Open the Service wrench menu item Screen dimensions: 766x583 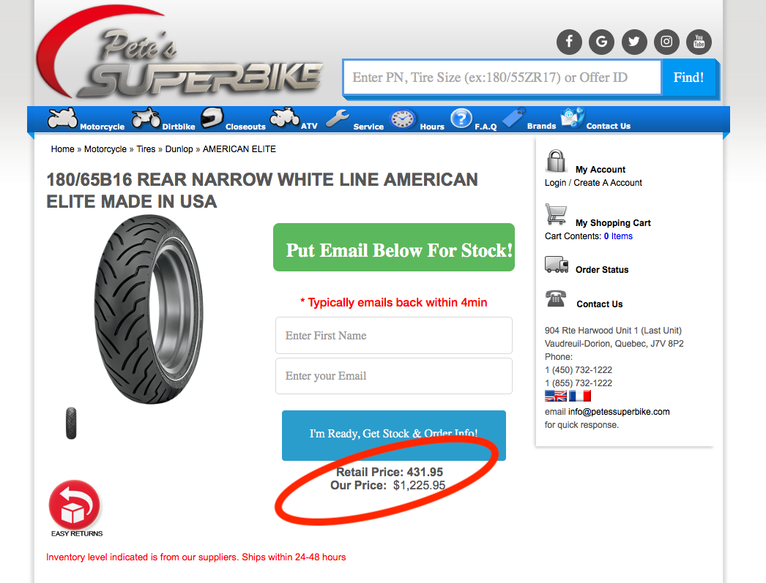(338, 119)
